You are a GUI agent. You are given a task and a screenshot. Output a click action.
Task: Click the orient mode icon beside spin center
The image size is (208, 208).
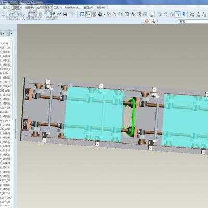tap(94, 15)
